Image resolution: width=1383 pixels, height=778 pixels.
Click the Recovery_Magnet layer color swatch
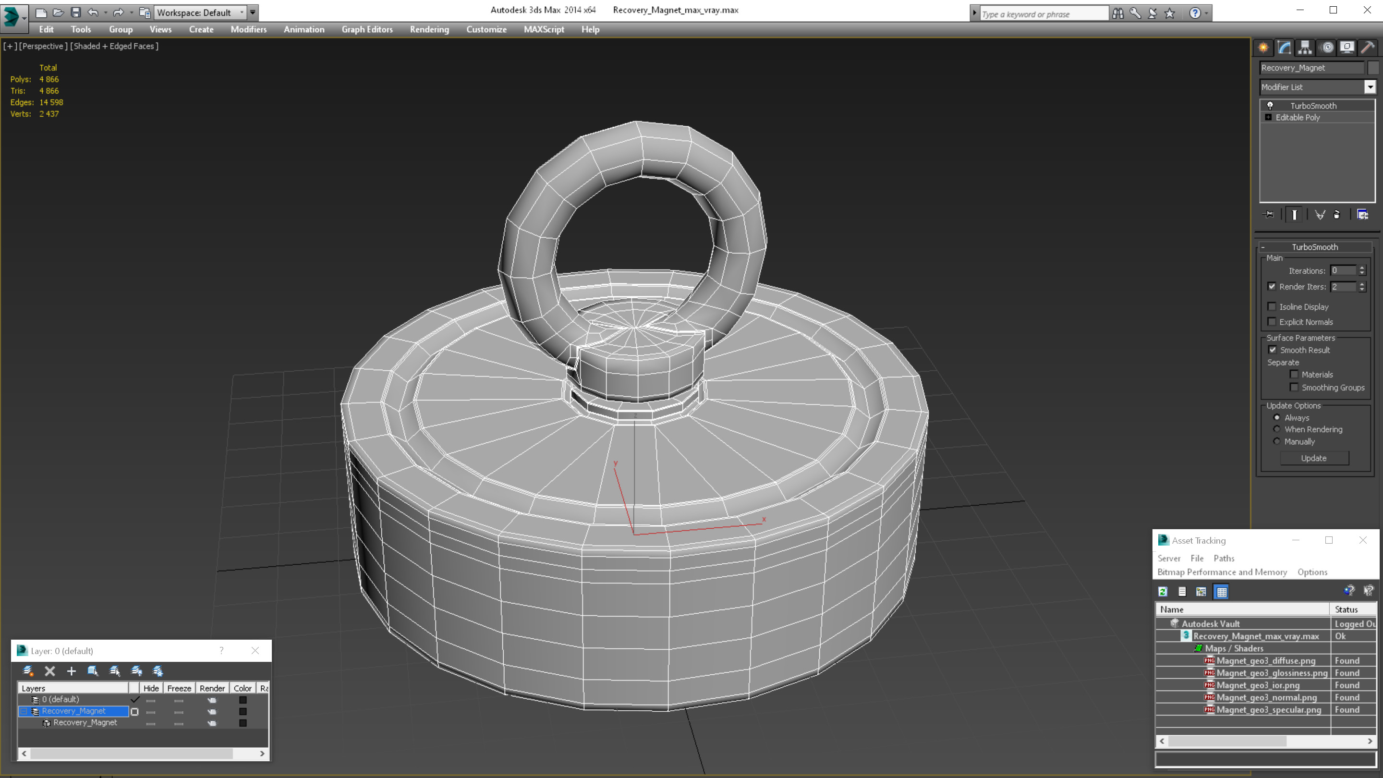(243, 711)
